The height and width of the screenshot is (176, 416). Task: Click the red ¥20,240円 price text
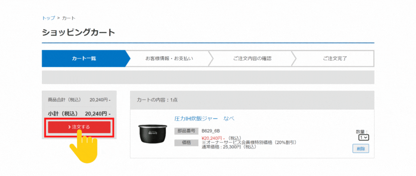213,138
